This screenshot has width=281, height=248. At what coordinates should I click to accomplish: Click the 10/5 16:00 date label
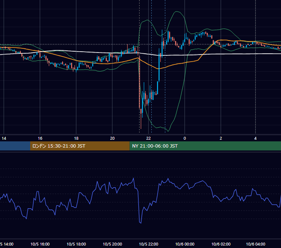point(40,244)
